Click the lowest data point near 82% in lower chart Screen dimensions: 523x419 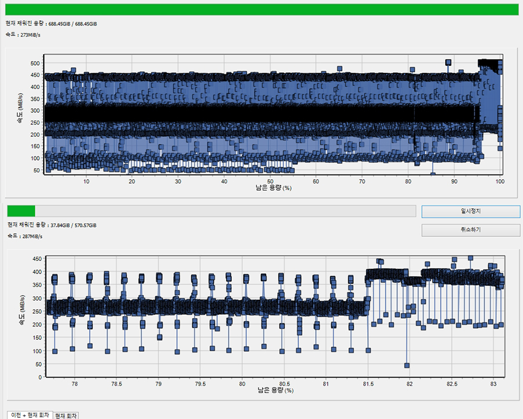(x=407, y=365)
